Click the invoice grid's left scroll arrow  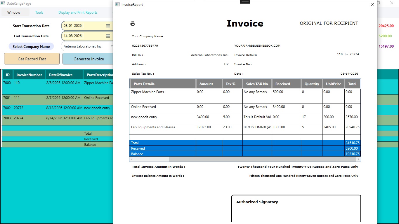coord(132,159)
